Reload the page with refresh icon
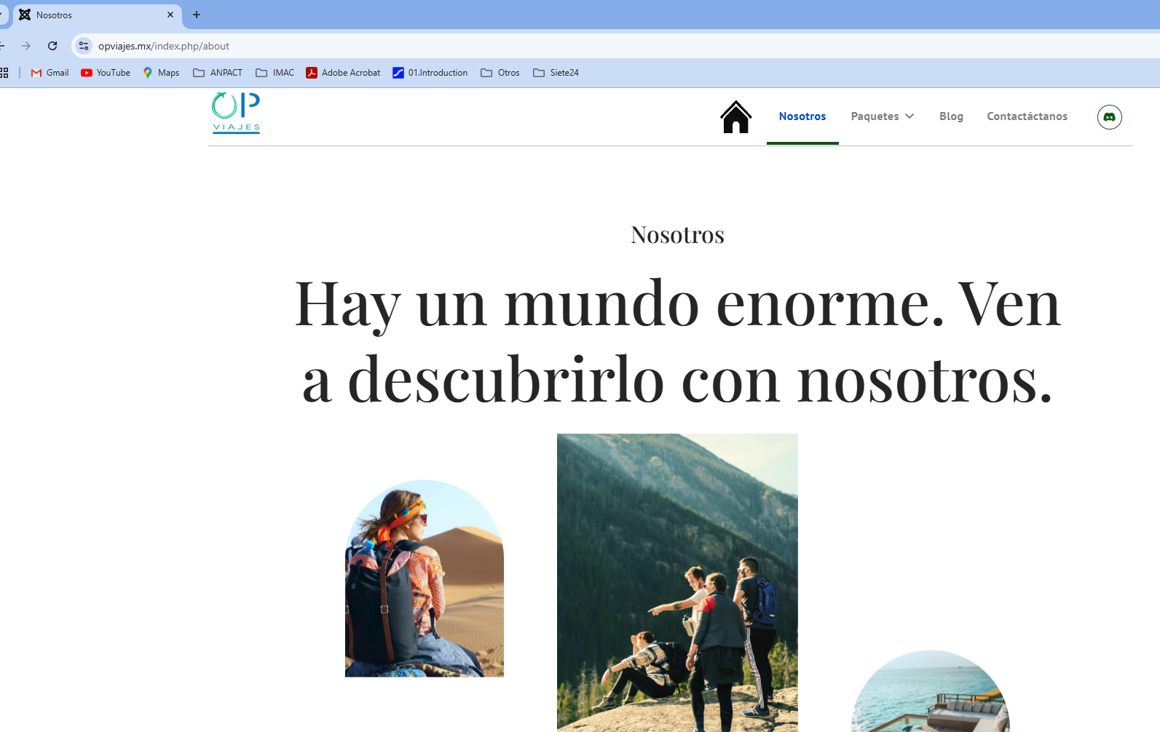 52,46
